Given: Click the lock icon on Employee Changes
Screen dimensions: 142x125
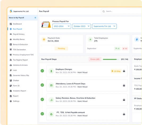Looking at the screenshot, I should click(x=124, y=71).
